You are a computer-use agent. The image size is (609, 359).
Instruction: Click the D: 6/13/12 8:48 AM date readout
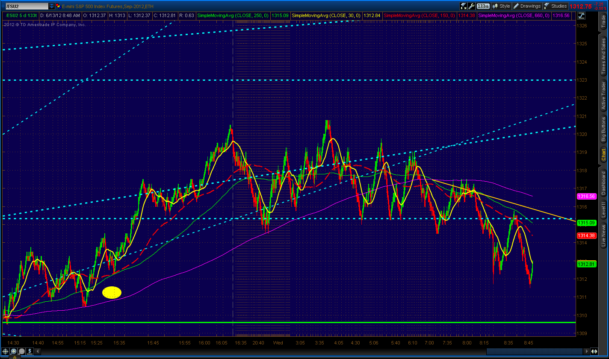pyautogui.click(x=59, y=15)
